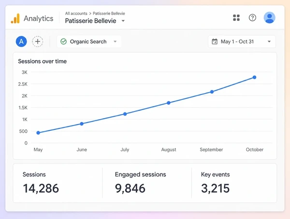Open the Organic Search filter dropdown

89,42
